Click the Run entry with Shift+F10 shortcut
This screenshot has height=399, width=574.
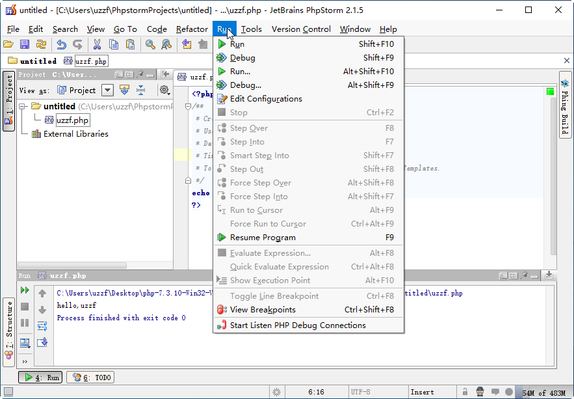[308, 44]
